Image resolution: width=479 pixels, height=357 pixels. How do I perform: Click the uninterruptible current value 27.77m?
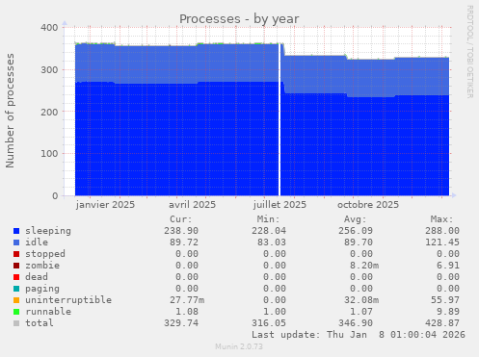coord(187,300)
